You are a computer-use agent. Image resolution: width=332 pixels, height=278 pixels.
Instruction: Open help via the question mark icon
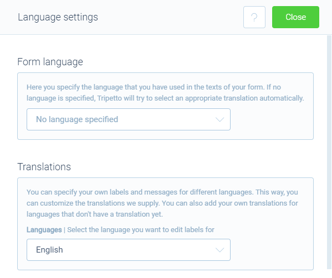click(254, 17)
